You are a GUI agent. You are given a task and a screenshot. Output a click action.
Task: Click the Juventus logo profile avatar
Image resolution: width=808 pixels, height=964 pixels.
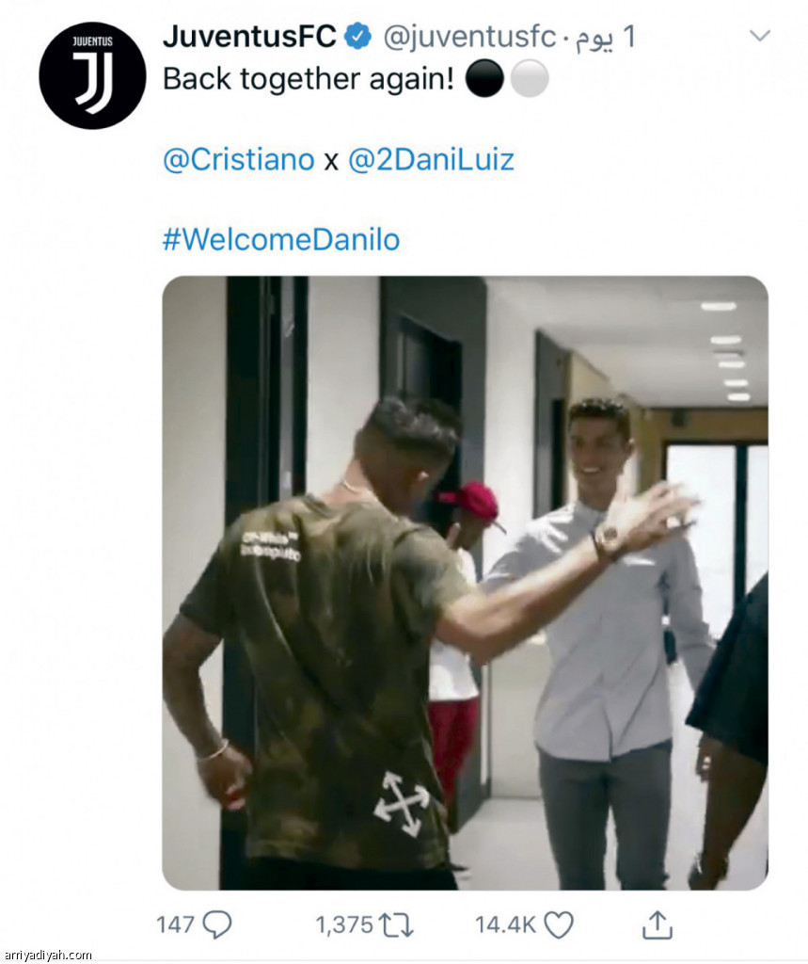(x=92, y=75)
